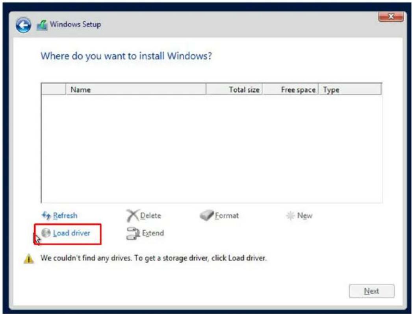The image size is (412, 314).
Task: Click the Next button
Action: coord(371,291)
